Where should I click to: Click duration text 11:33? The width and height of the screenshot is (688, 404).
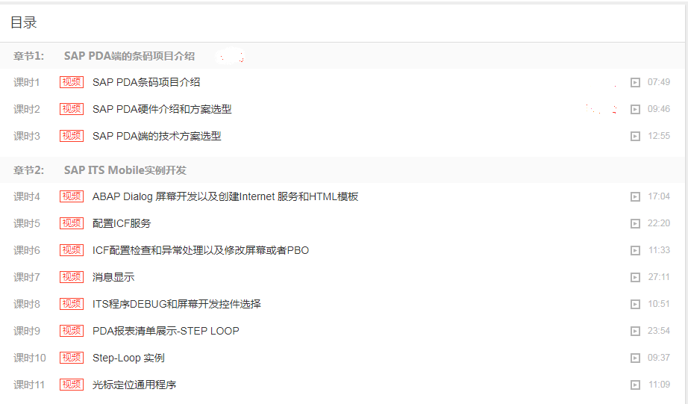point(659,250)
